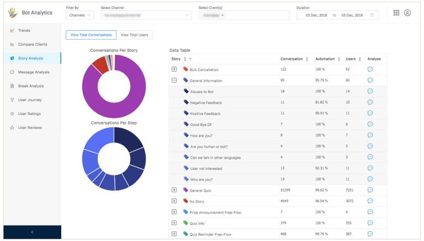Viewport: 424px width, 241px height.
Task: Select View Total Conversations toggle
Action: pyautogui.click(x=91, y=35)
